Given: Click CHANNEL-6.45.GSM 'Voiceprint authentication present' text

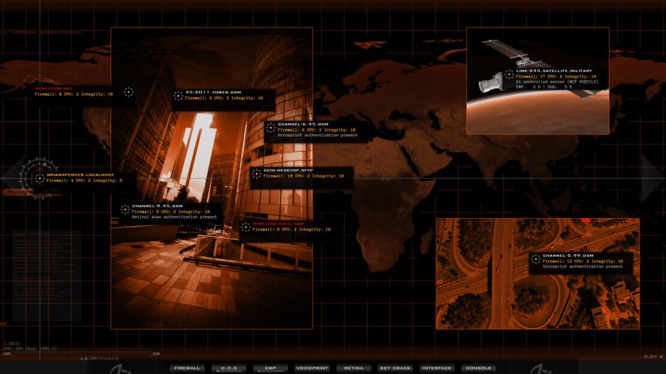Looking at the screenshot, I should (318, 135).
